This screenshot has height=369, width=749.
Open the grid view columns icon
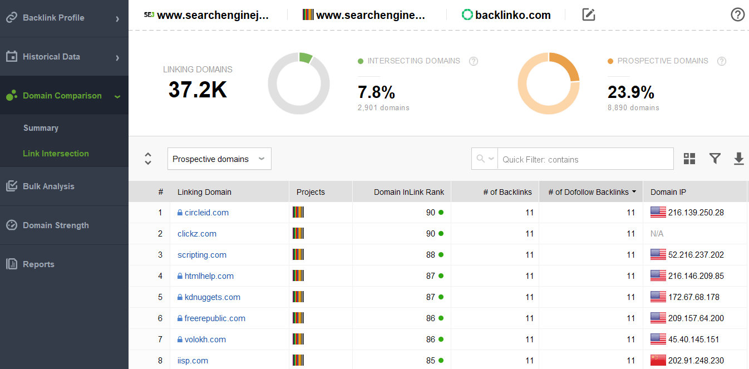click(689, 159)
